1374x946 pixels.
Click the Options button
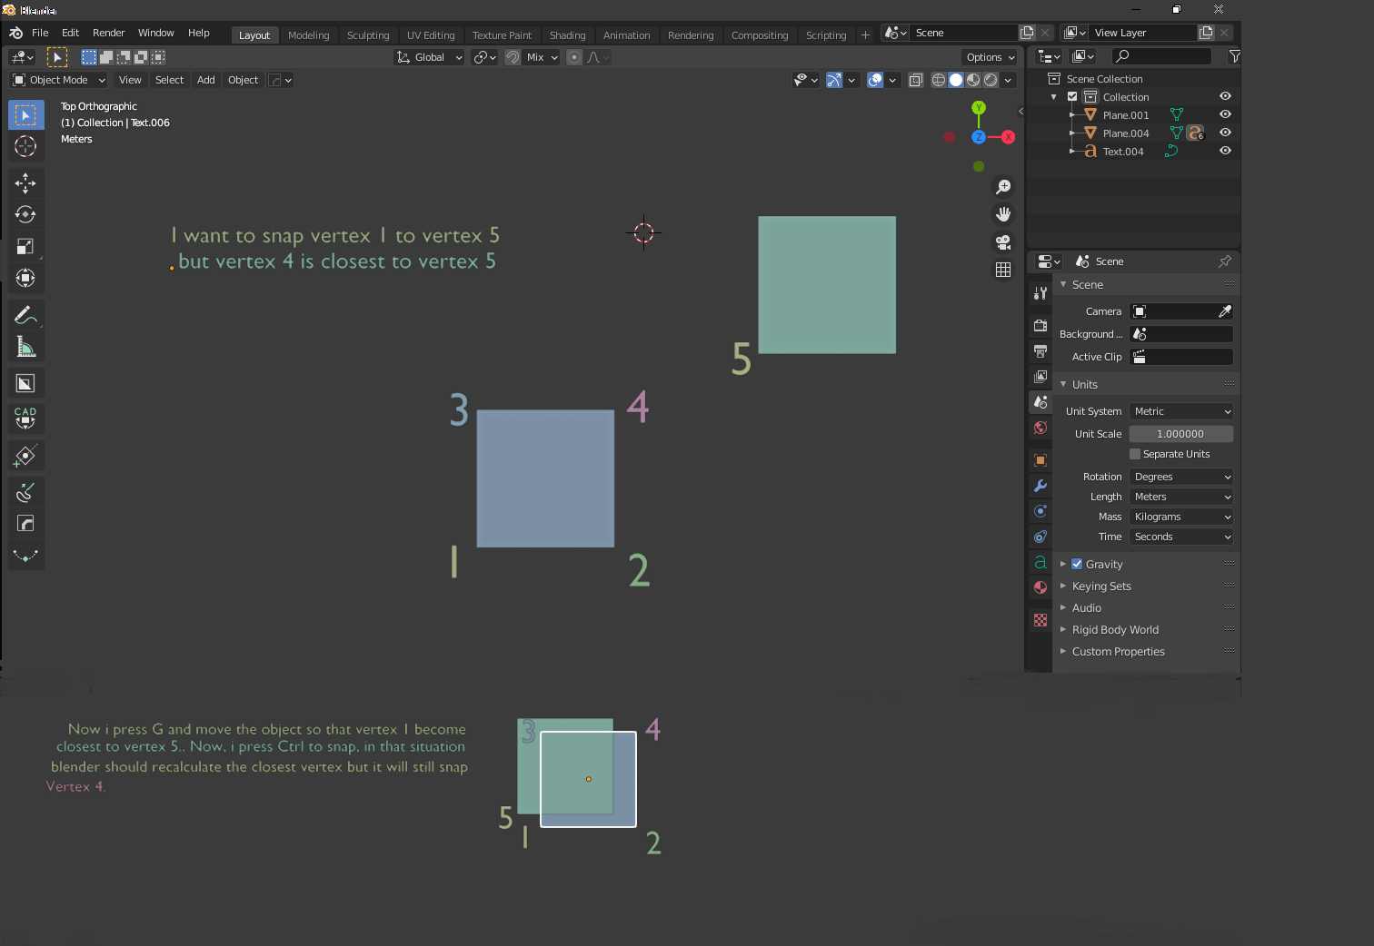pos(991,57)
